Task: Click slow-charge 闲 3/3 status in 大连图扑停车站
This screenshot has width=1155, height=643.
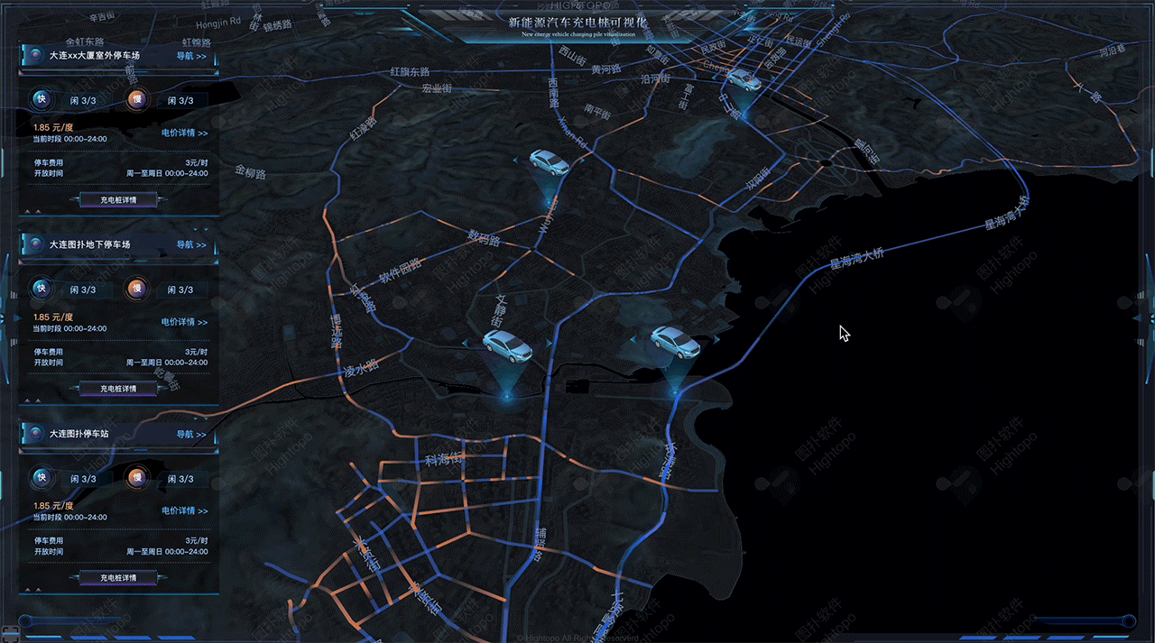Action: [180, 480]
